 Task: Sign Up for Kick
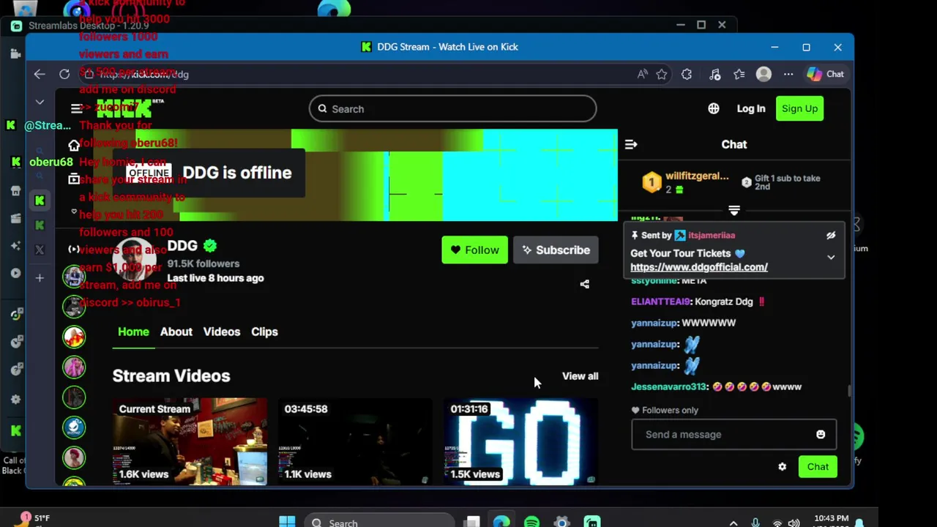pos(799,108)
